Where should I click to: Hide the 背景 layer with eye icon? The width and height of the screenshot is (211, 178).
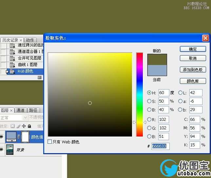[x=2, y=150]
